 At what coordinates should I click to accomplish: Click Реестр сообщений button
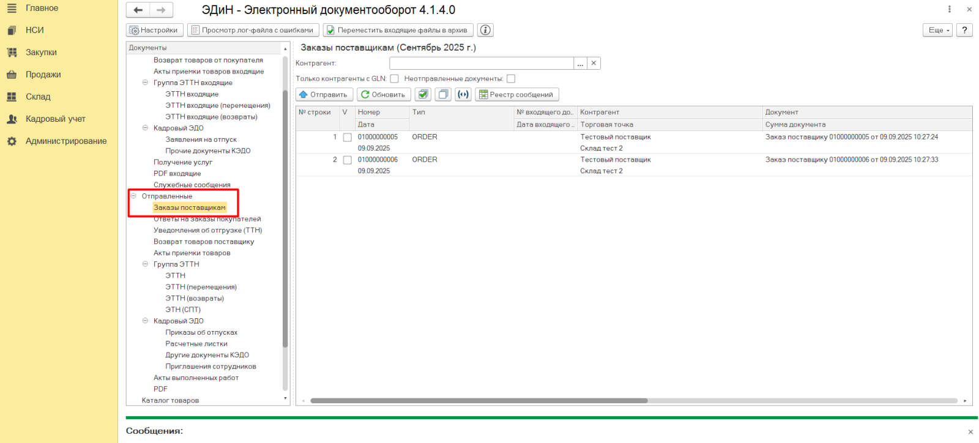tap(517, 94)
